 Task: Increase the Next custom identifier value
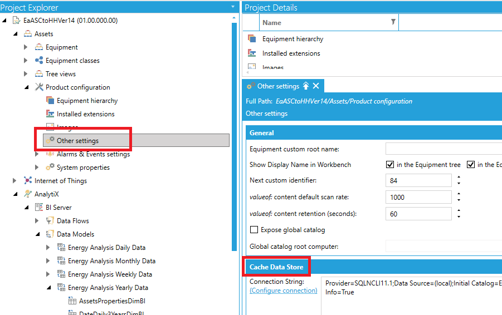coord(459,178)
